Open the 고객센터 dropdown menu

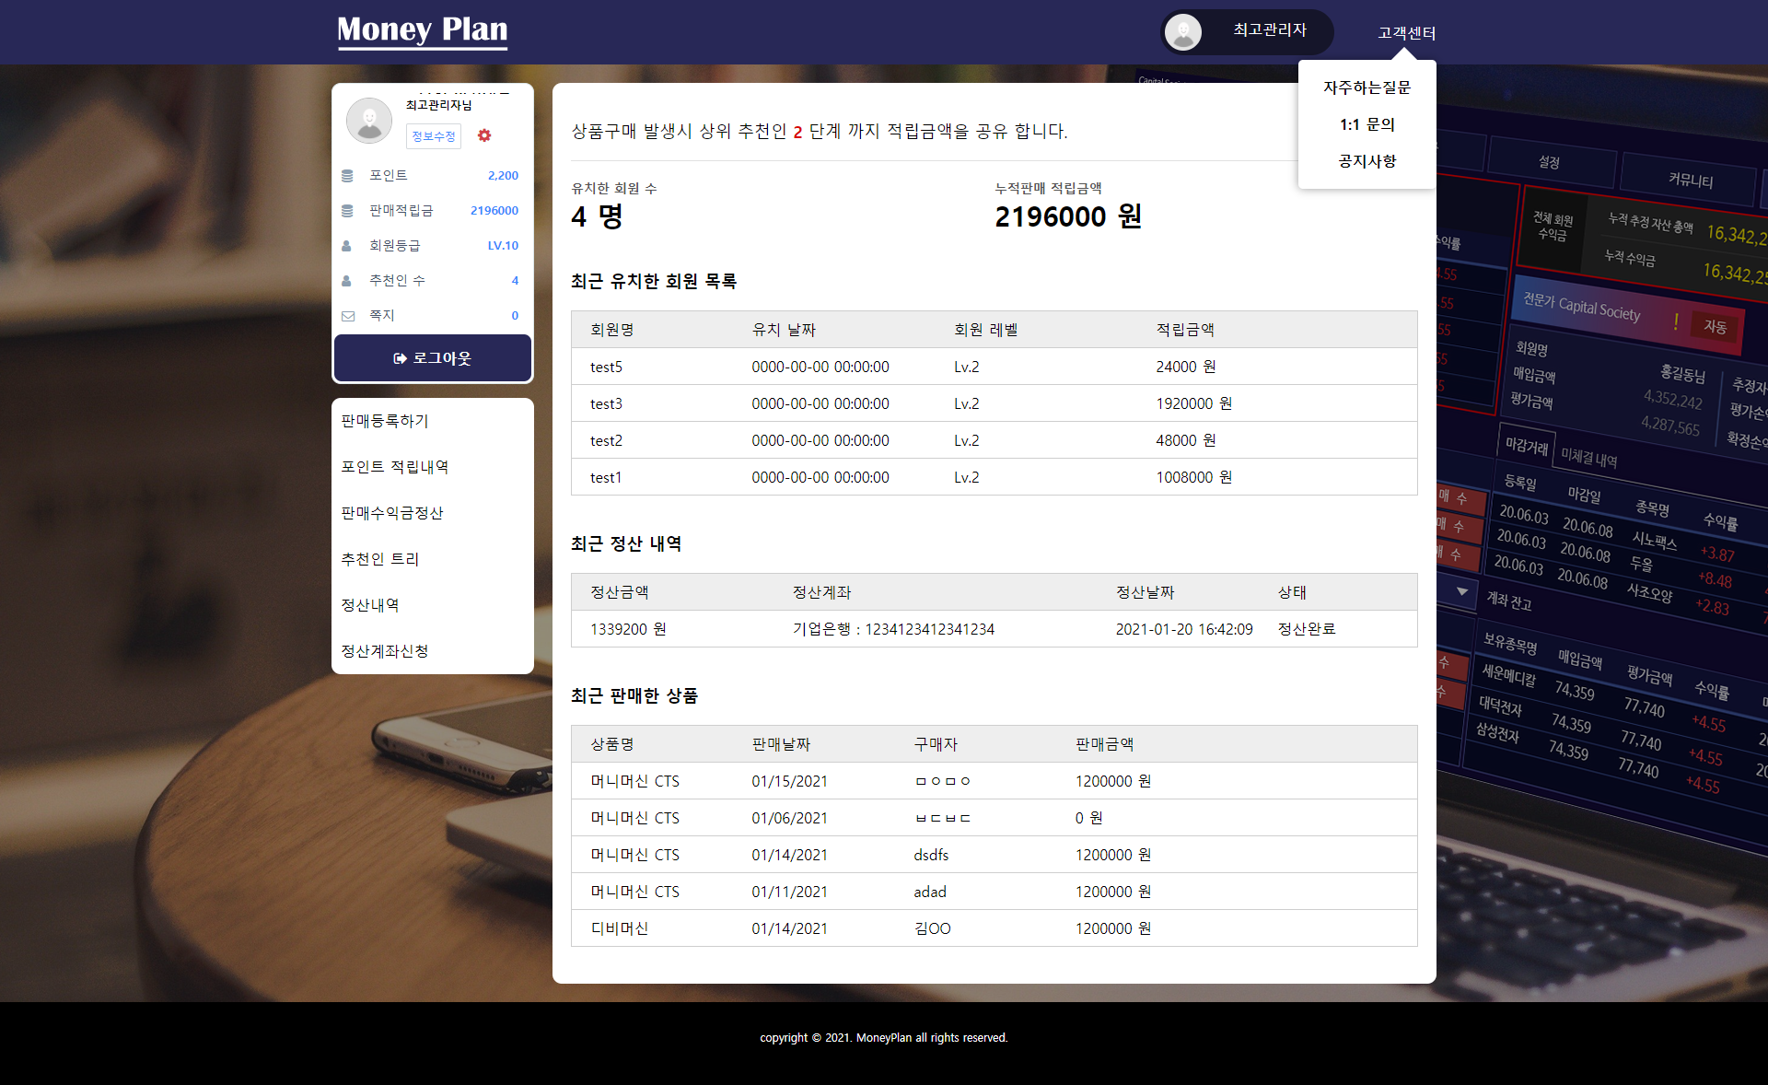pyautogui.click(x=1406, y=33)
